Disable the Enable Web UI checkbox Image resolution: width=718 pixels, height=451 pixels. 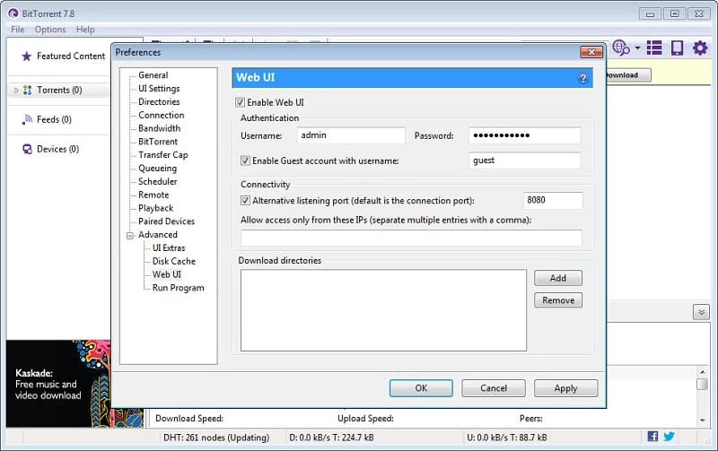tap(240, 102)
